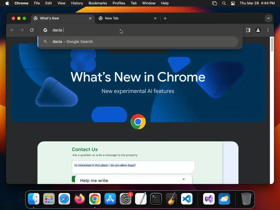Screen dimensions: 280x210
Task: Click the Contact Us heading
Action: [x=85, y=149]
